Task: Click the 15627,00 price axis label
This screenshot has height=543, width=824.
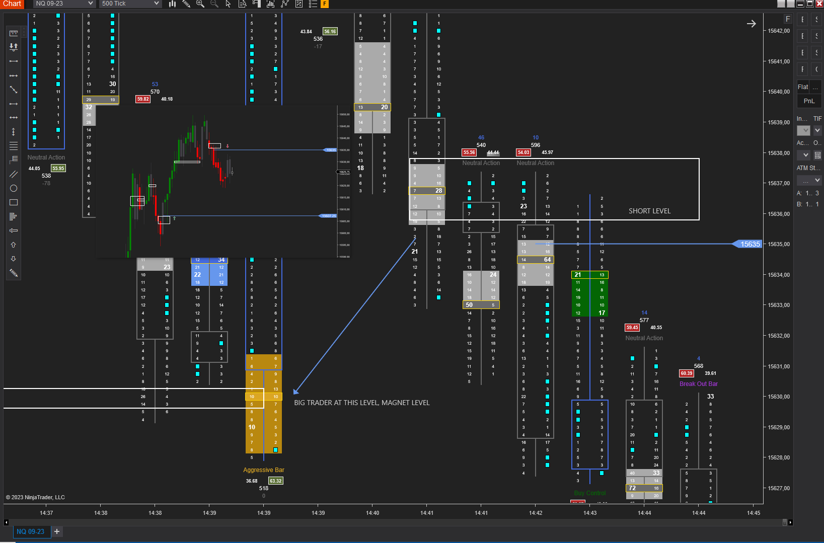Action: 779,488
